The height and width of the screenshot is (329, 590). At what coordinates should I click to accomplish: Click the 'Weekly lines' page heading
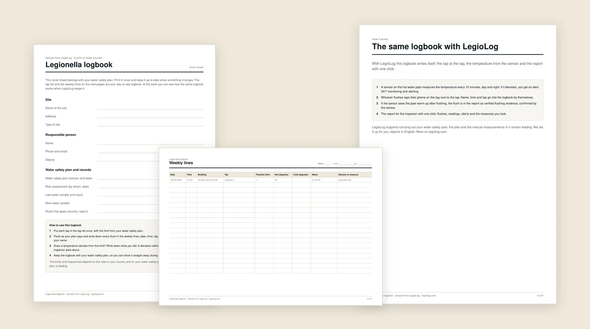(x=181, y=163)
